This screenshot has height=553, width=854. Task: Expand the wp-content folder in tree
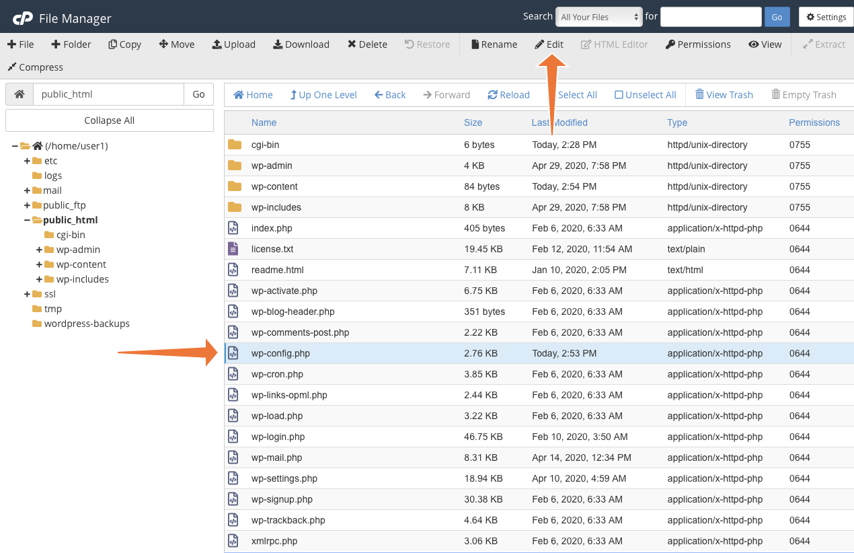pyautogui.click(x=40, y=264)
